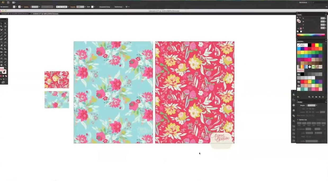This screenshot has height=181, width=328.
Task: Select the Scale tool
Action: click(x=5, y=43)
